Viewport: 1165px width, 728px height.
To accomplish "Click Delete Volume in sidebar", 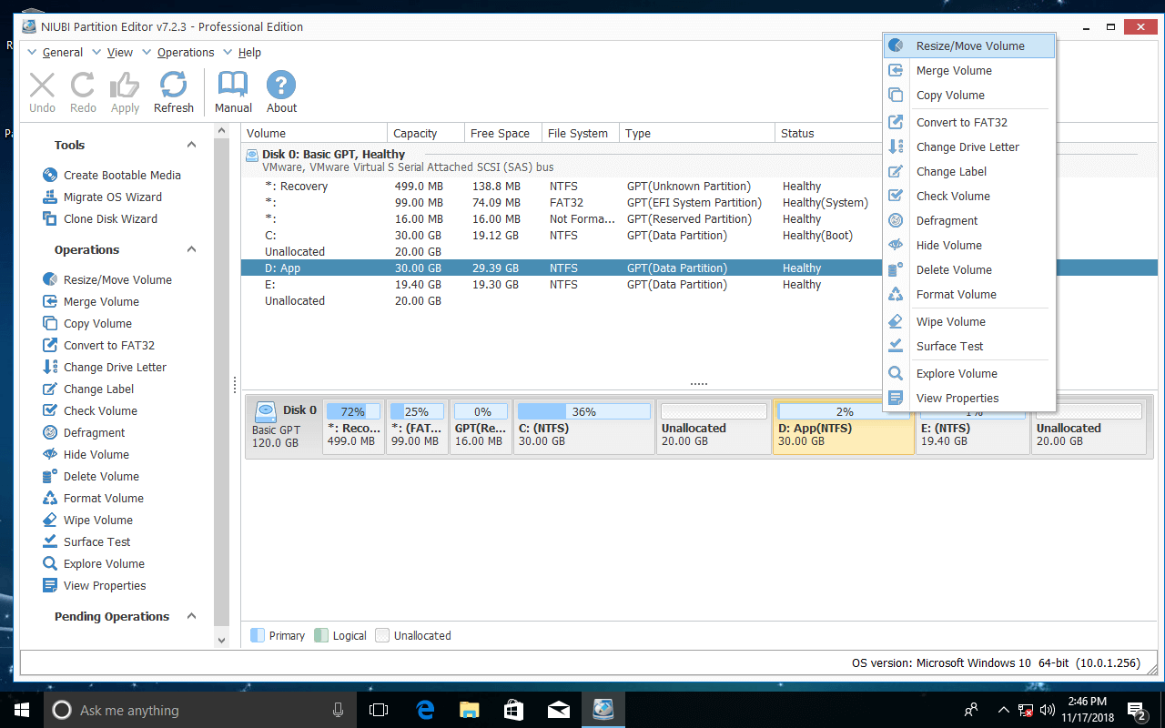I will pos(101,476).
